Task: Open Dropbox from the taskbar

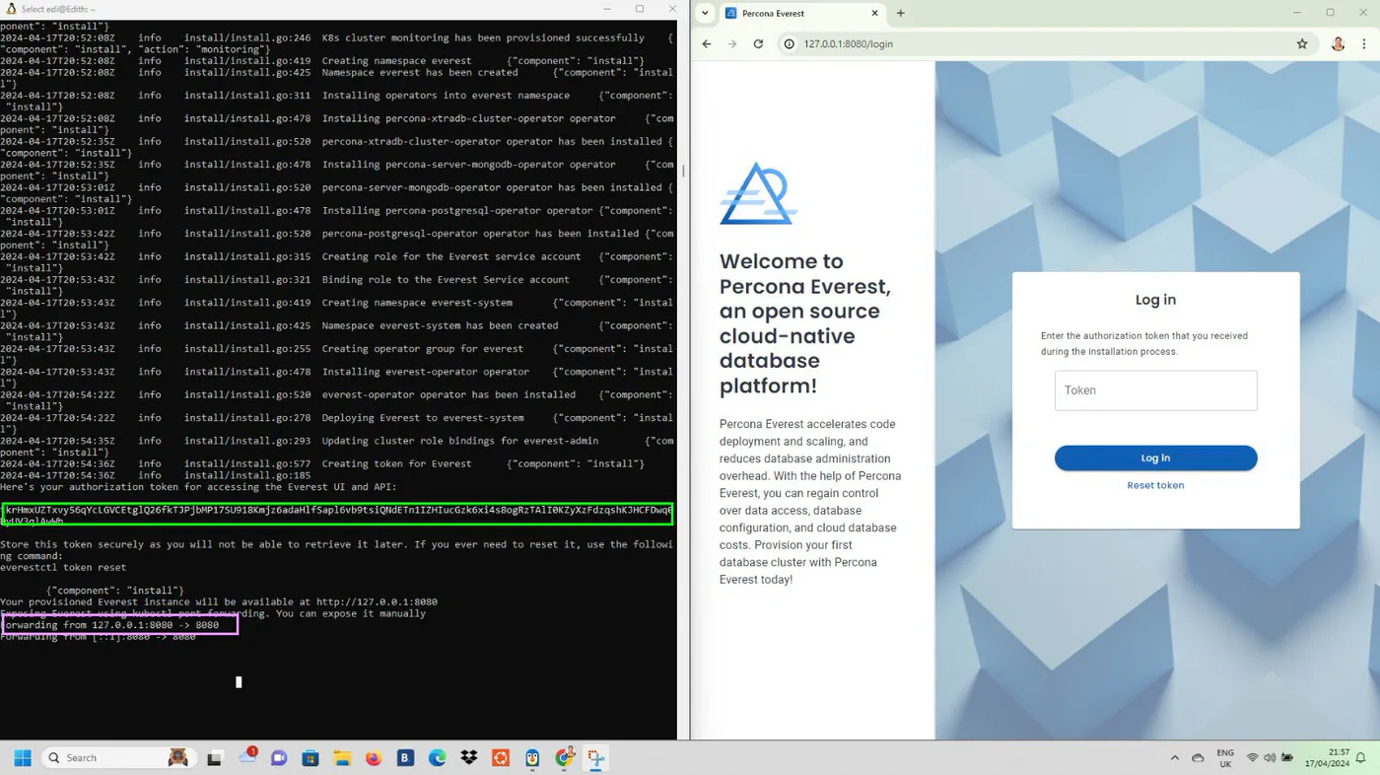Action: (x=468, y=757)
